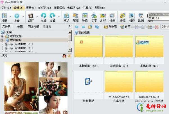Start slideshow with the 幻灯 icon
The width and height of the screenshot is (169, 114).
click(x=31, y=16)
